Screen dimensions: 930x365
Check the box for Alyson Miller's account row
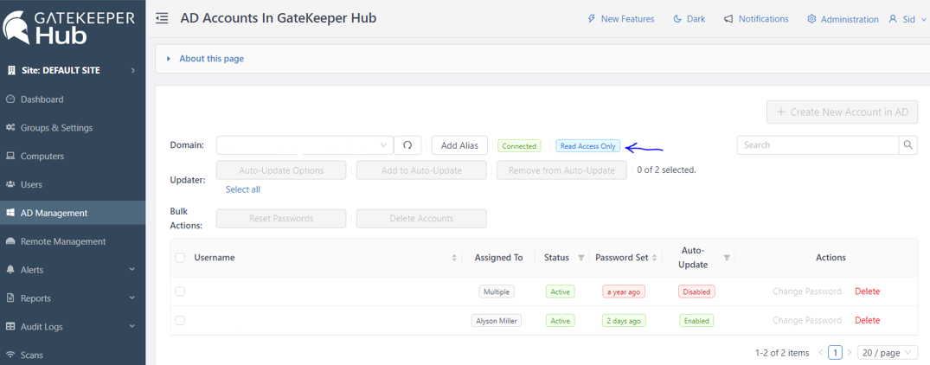click(x=180, y=320)
